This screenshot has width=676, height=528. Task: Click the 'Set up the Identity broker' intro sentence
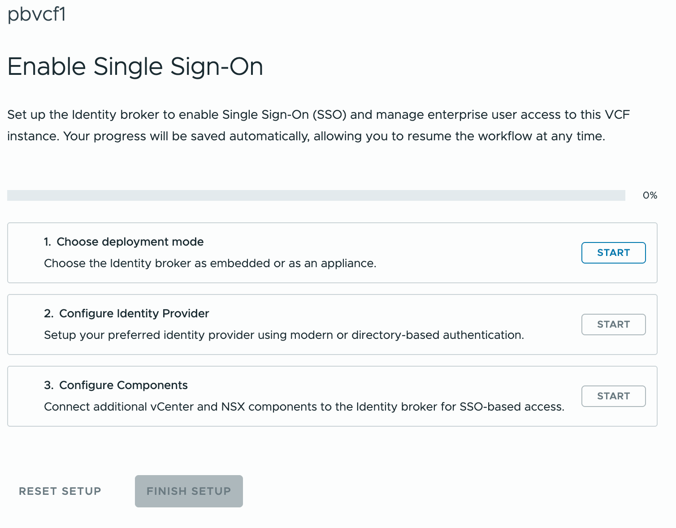(318, 115)
